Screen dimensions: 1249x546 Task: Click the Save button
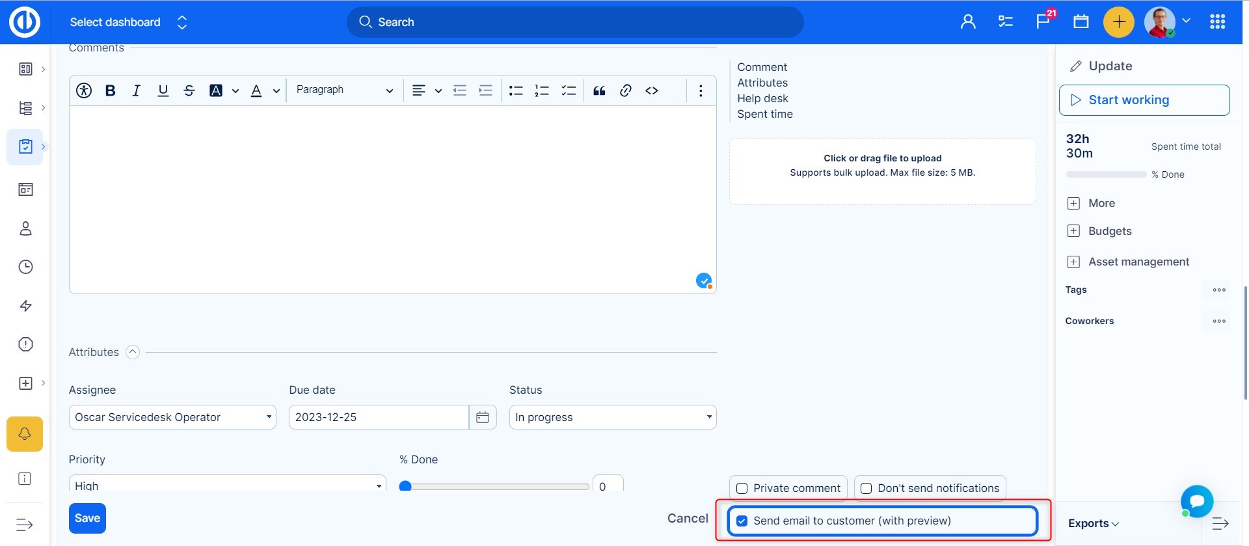(x=87, y=518)
